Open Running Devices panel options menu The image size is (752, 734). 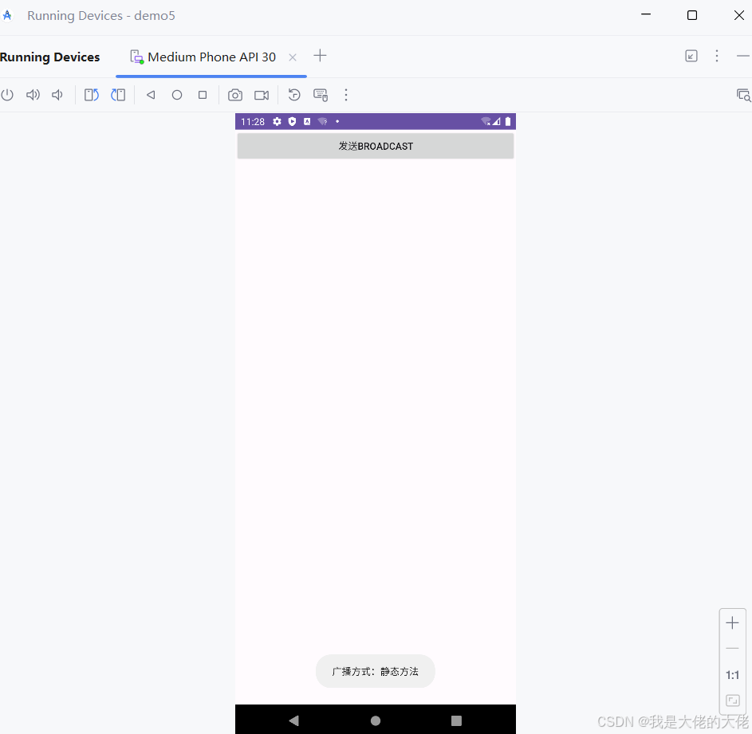tap(717, 56)
